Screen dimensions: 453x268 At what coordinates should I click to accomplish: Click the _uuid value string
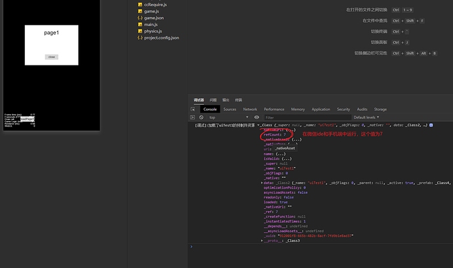pyautogui.click(x=316, y=236)
